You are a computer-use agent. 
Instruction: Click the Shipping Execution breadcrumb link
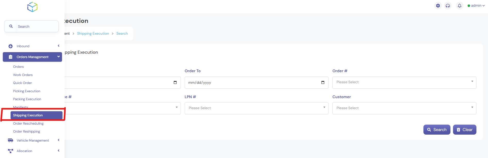(x=93, y=34)
